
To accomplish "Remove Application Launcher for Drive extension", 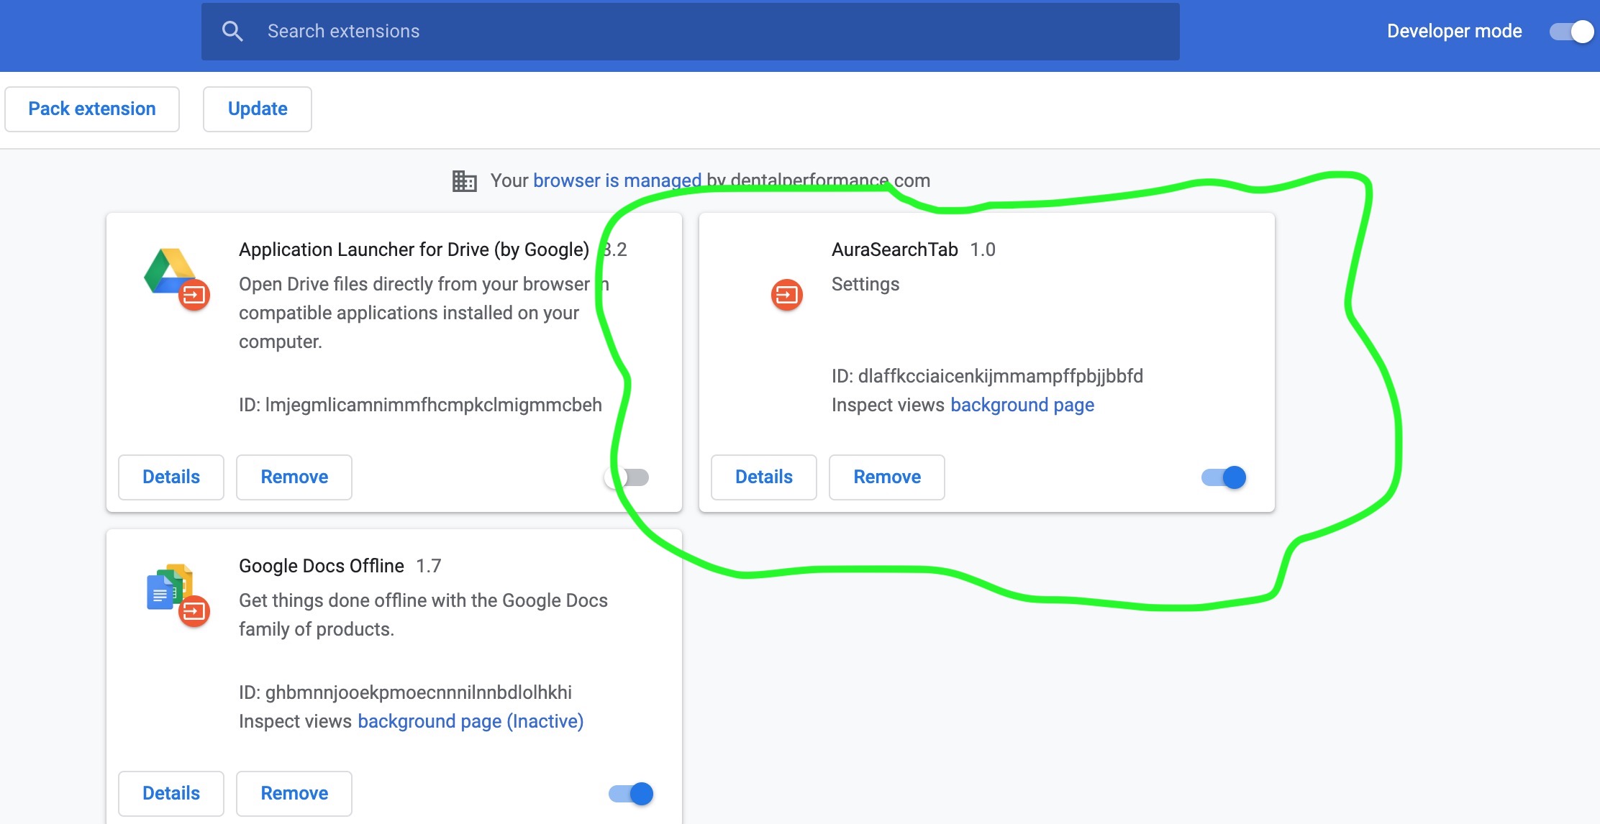I will pyautogui.click(x=294, y=477).
